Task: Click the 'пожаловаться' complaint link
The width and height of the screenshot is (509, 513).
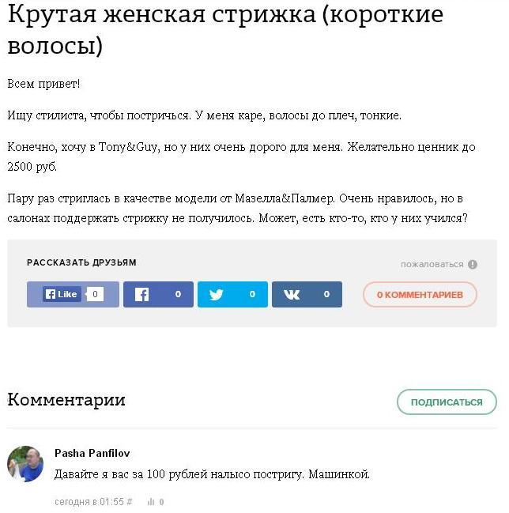Action: coord(432,265)
